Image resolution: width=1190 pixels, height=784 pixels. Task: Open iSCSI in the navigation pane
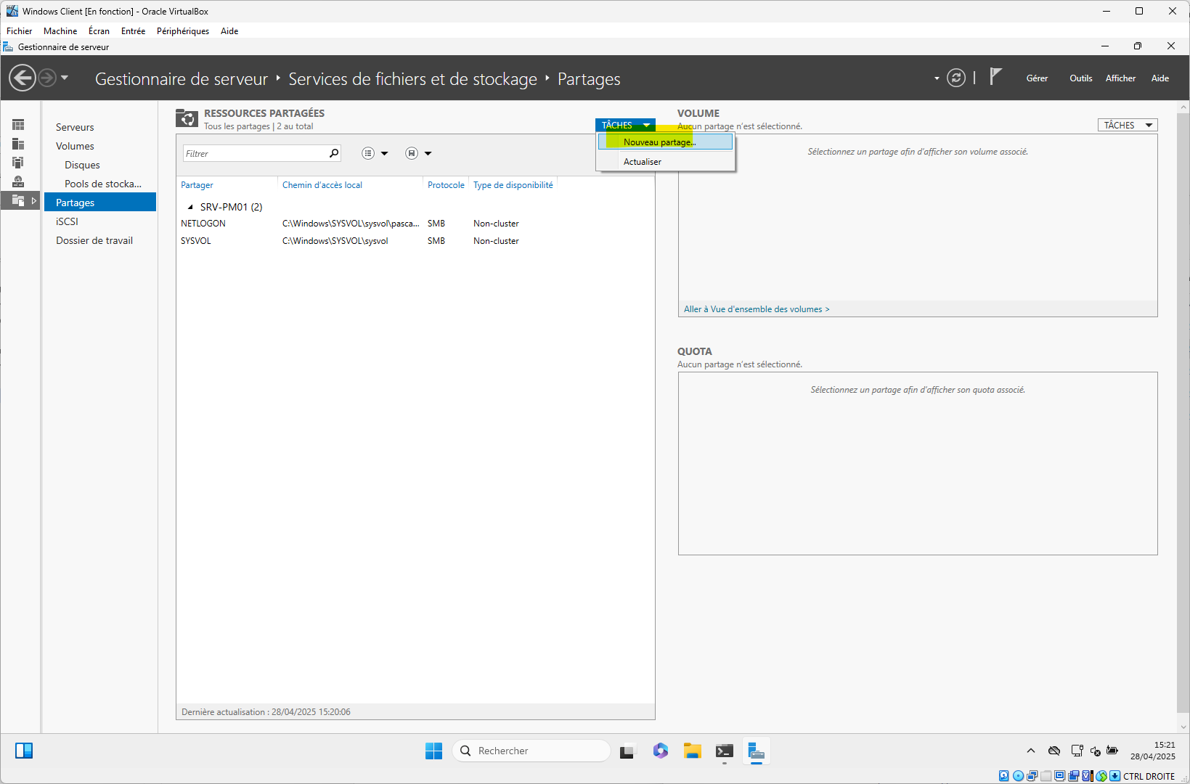click(x=67, y=221)
